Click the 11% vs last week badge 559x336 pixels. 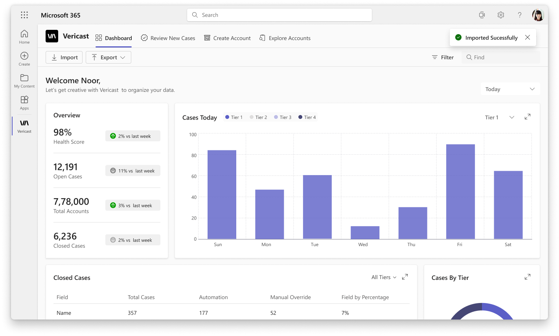tap(133, 170)
